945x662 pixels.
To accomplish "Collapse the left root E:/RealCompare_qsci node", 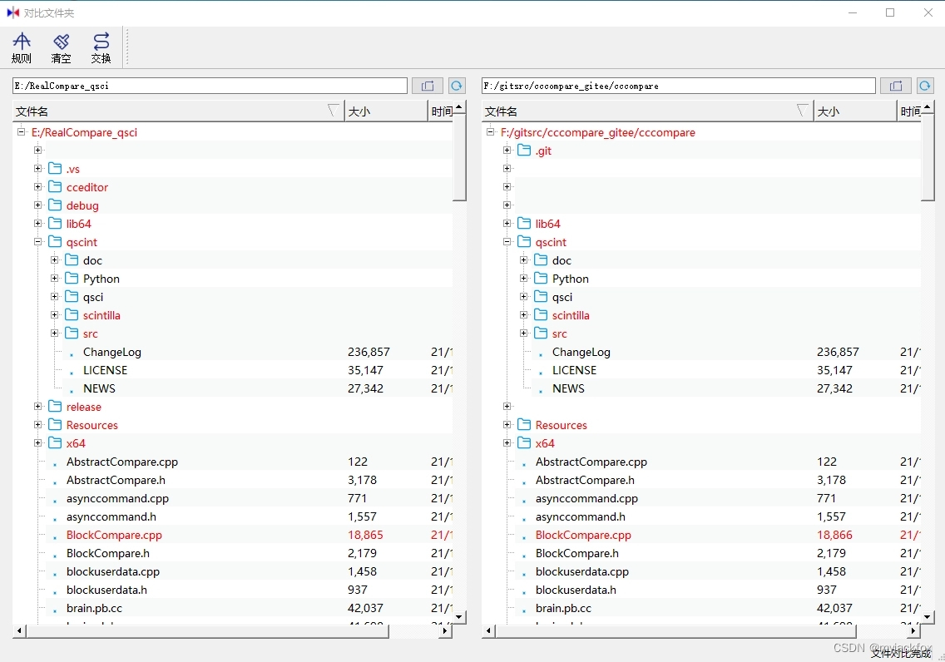I will point(21,132).
